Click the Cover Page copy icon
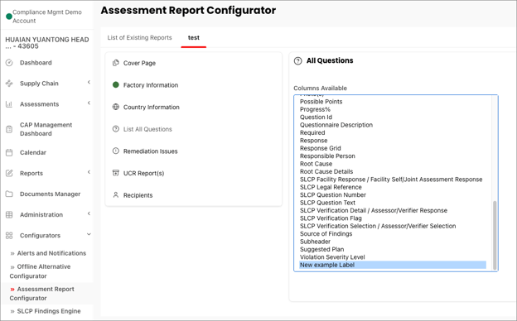 pos(116,63)
